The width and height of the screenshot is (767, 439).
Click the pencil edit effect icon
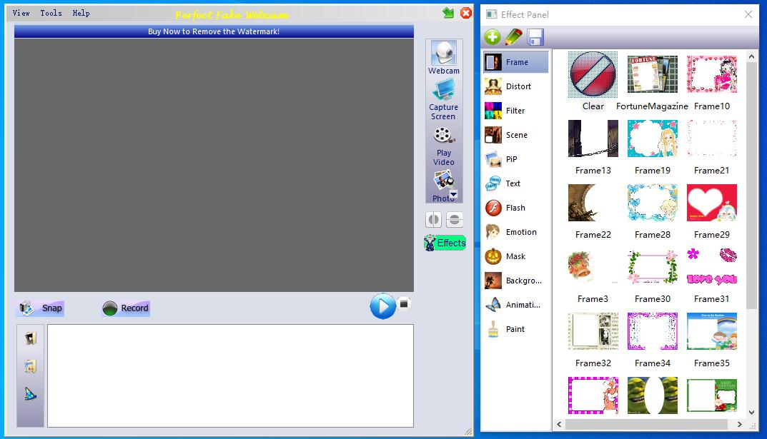513,37
